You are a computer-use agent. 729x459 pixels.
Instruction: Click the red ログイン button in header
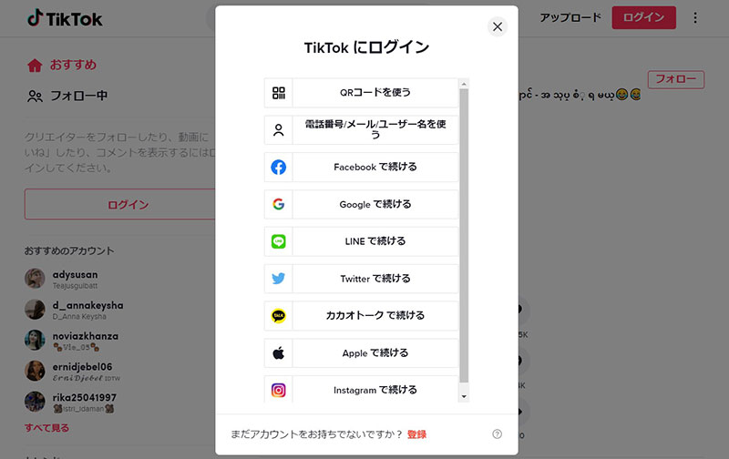coord(644,17)
